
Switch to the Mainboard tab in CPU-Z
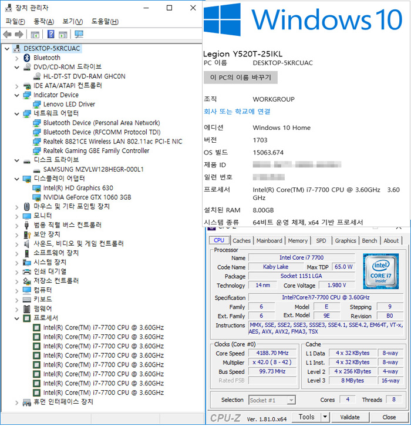pos(269,241)
